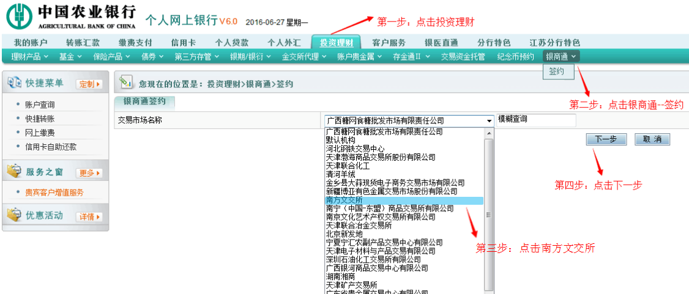The image size is (689, 294).
Task: Expand the 银期/银衍 submenu
Action: pos(250,56)
